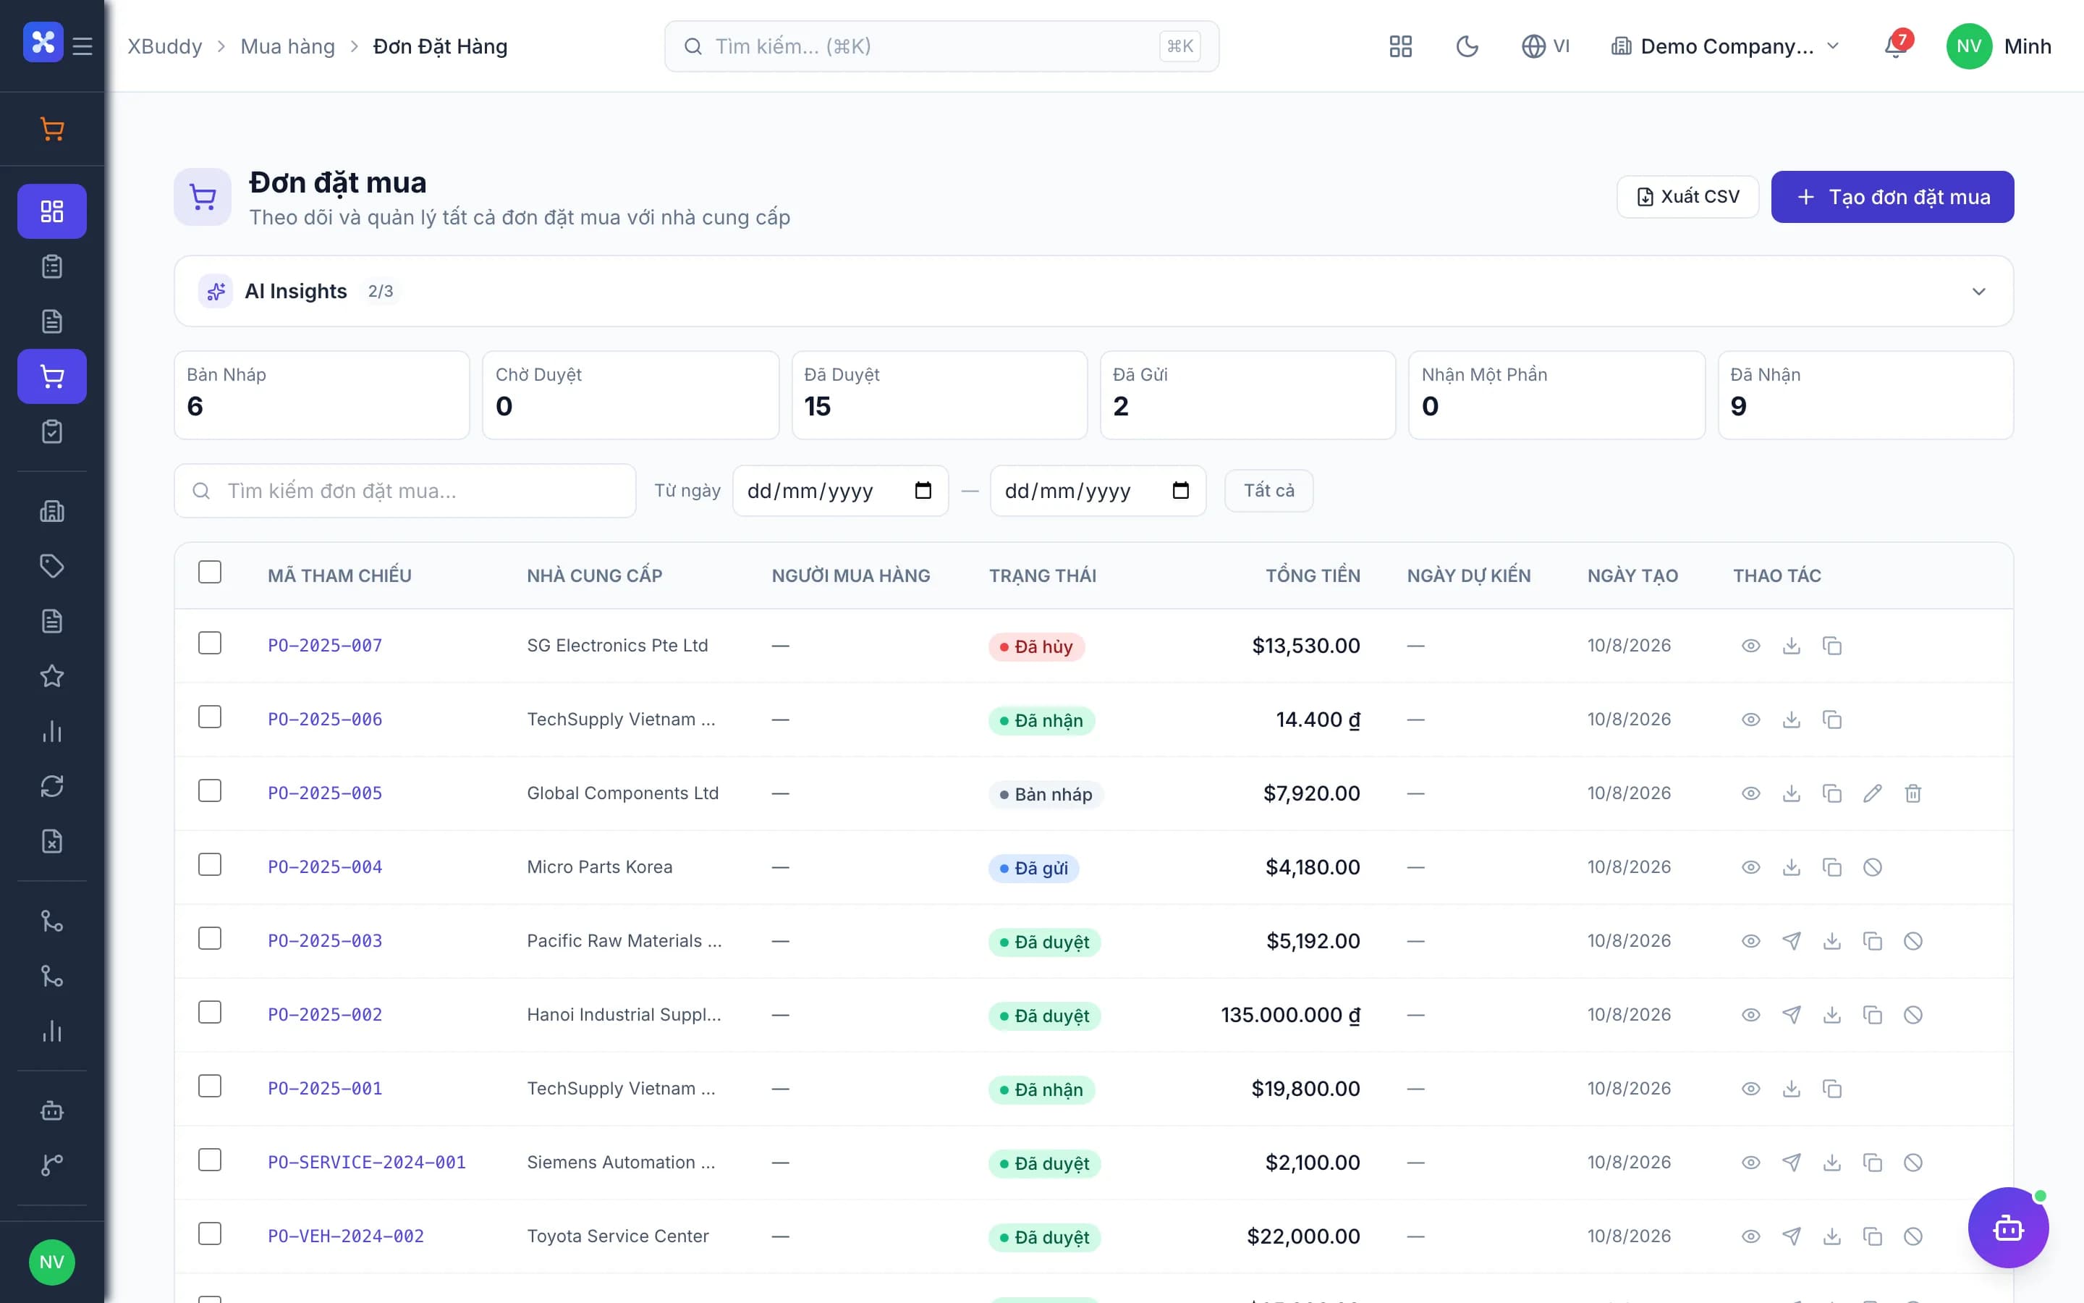Open the Demo Company dropdown
Image resolution: width=2084 pixels, height=1303 pixels.
(x=1725, y=46)
